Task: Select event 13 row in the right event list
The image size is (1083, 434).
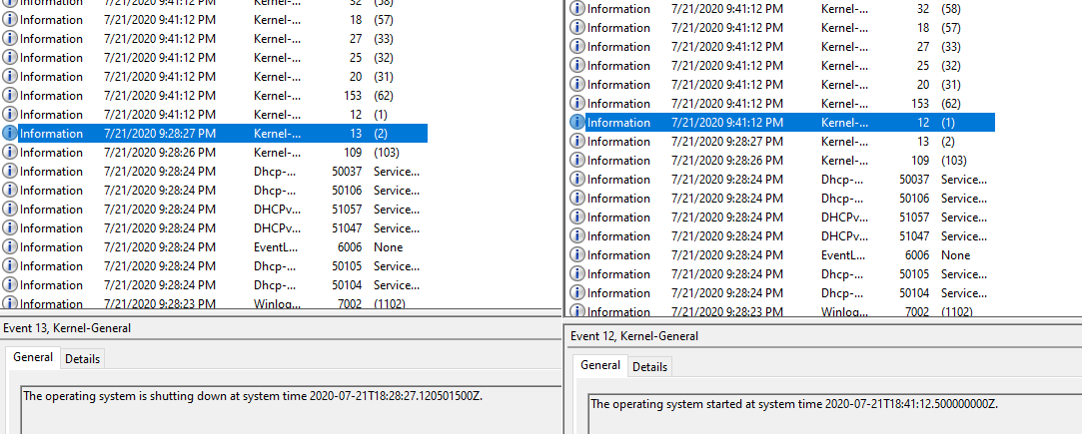Action: 779,142
